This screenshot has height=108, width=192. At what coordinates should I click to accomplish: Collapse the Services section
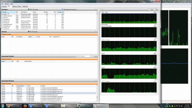[x=96, y=31]
